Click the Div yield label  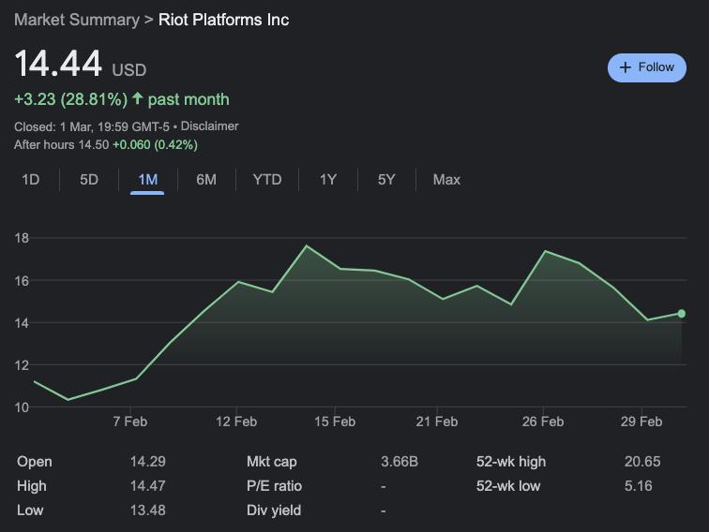pyautogui.click(x=274, y=510)
